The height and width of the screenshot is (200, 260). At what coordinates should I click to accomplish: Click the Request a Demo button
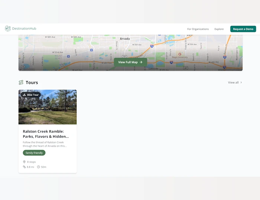243,29
